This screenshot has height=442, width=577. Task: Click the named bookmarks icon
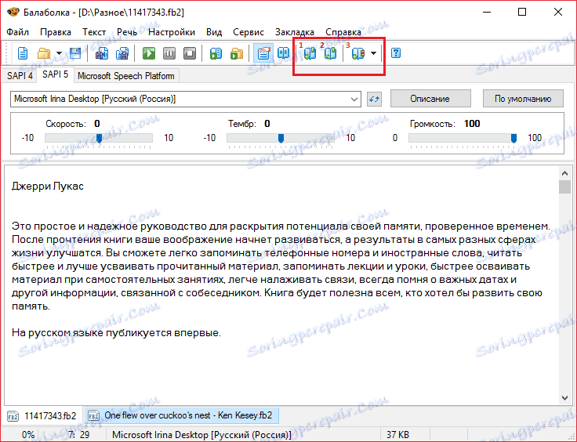coord(357,53)
